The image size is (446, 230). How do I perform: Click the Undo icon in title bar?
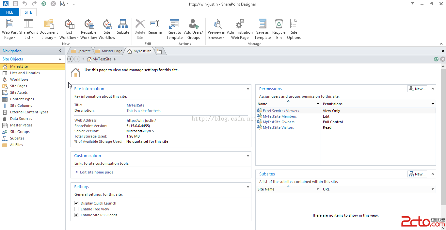25,4
